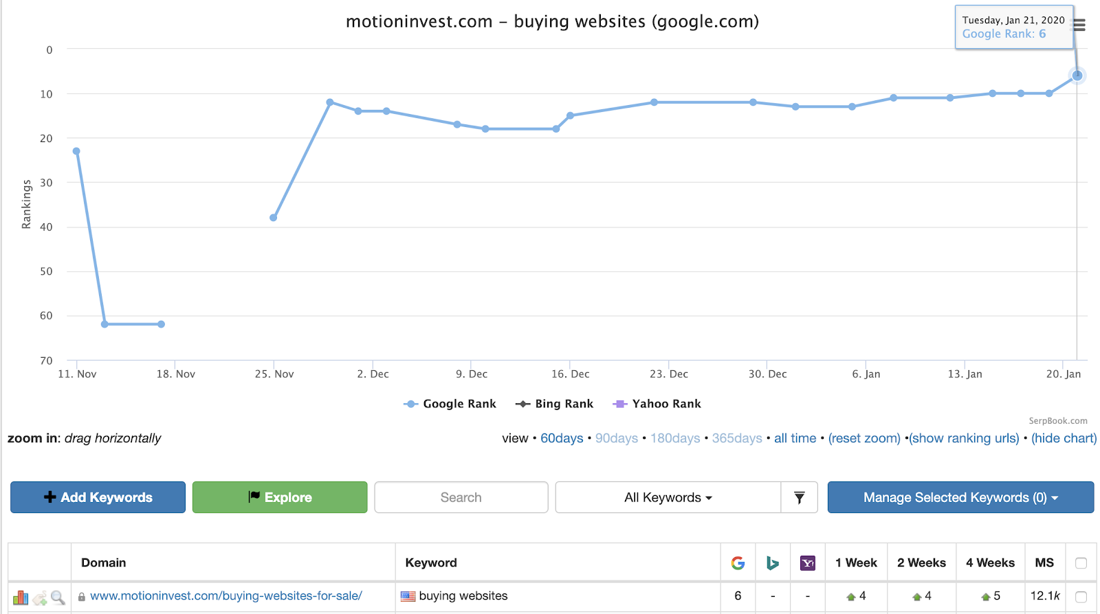Click the 25. Nov data point at rank 38
1100x614 pixels.
pyautogui.click(x=274, y=218)
